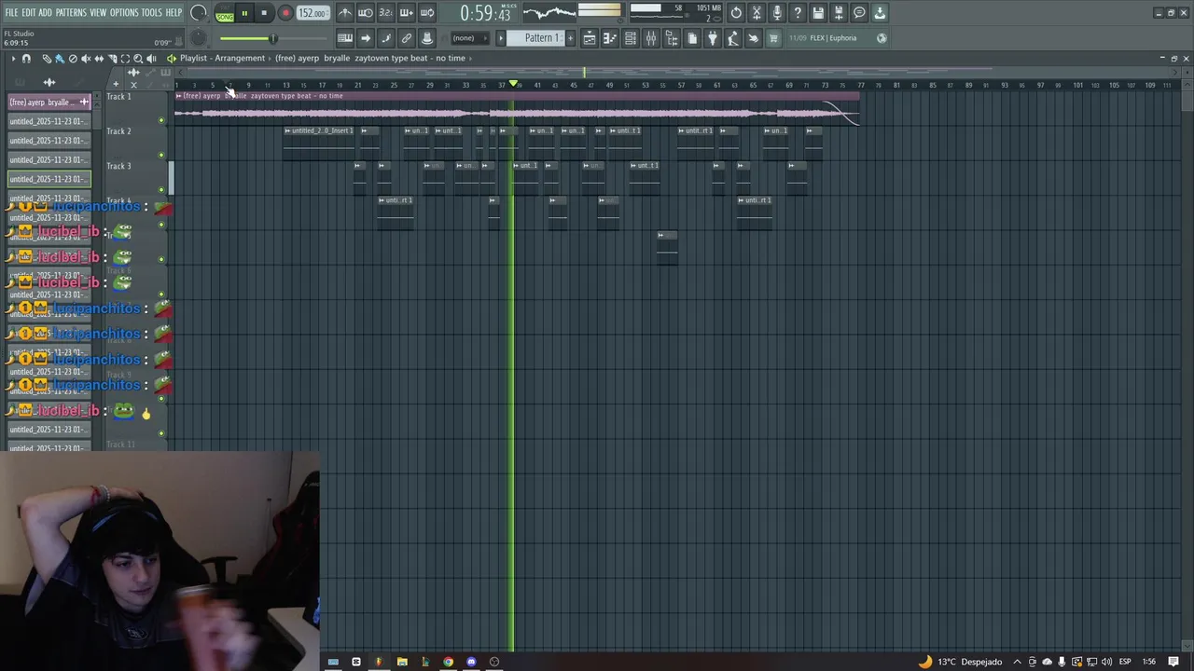Open the weather widget 13°C Despejado

coord(960,662)
